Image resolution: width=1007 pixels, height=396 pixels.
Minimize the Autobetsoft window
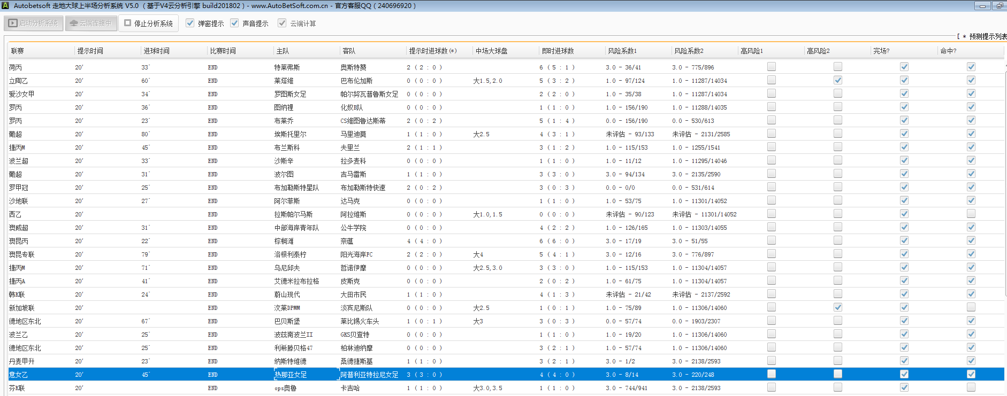[982, 6]
